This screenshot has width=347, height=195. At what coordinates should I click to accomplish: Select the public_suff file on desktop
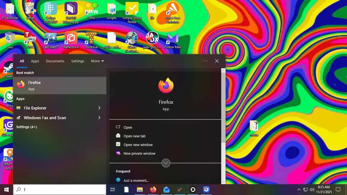pyautogui.click(x=112, y=40)
